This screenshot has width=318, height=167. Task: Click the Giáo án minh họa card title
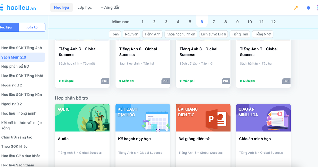tap(255, 139)
